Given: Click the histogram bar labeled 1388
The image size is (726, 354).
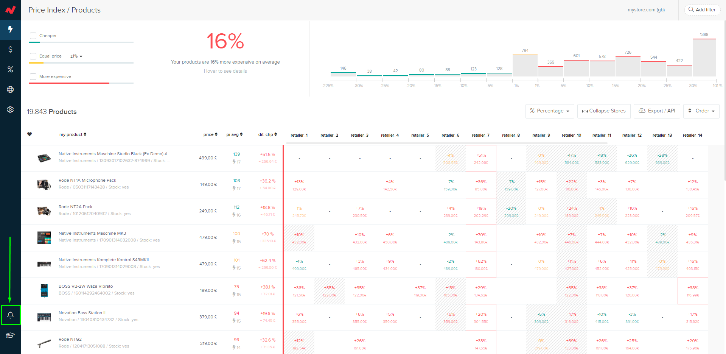Looking at the screenshot, I should (x=704, y=58).
